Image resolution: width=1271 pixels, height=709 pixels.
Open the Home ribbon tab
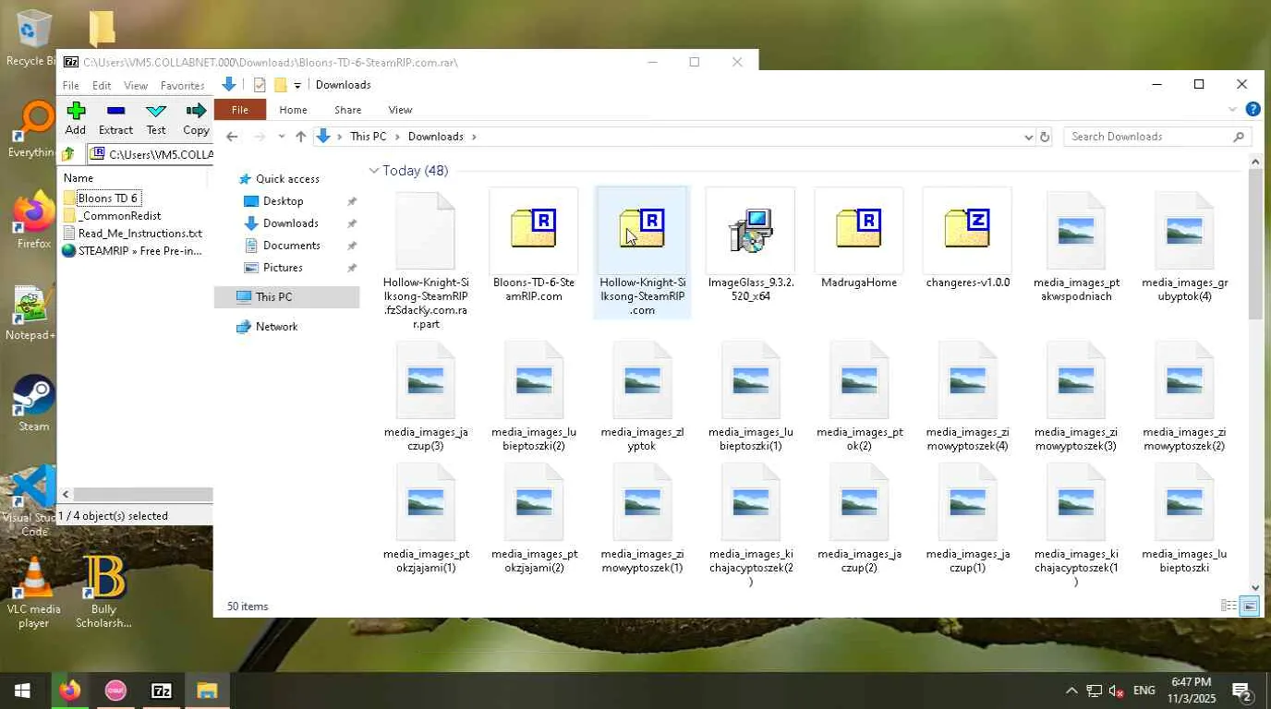coord(293,110)
